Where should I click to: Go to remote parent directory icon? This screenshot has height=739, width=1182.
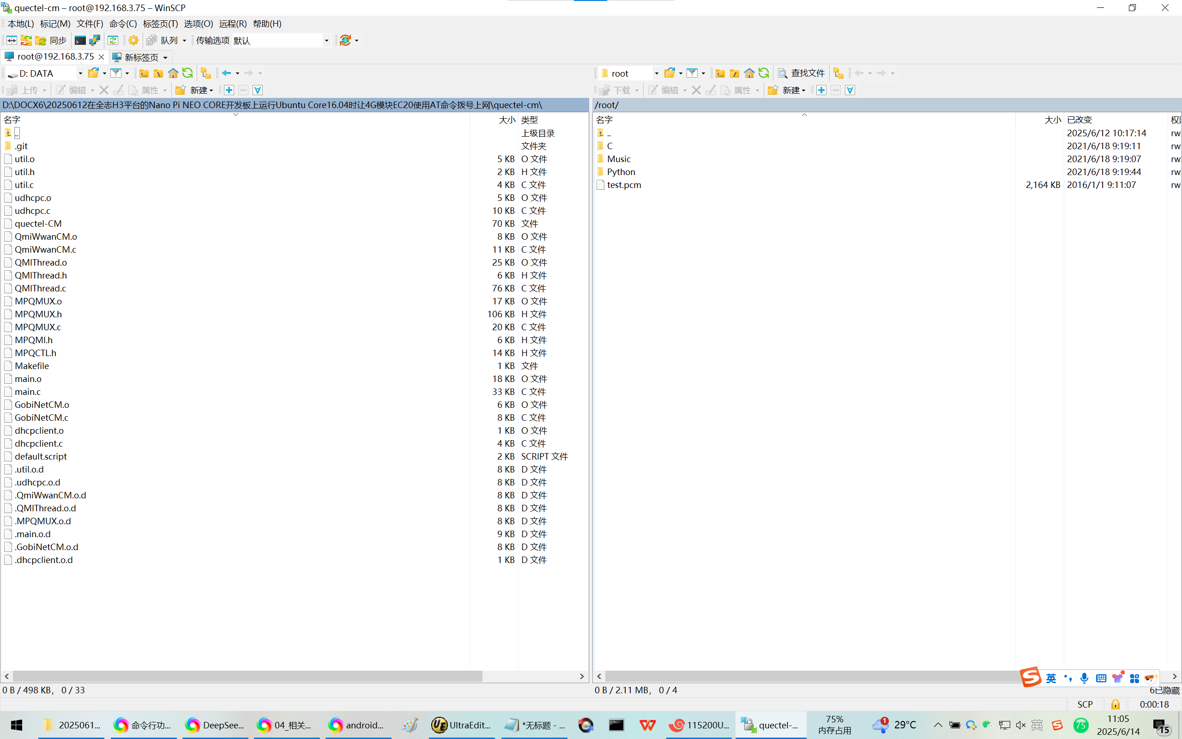(720, 73)
